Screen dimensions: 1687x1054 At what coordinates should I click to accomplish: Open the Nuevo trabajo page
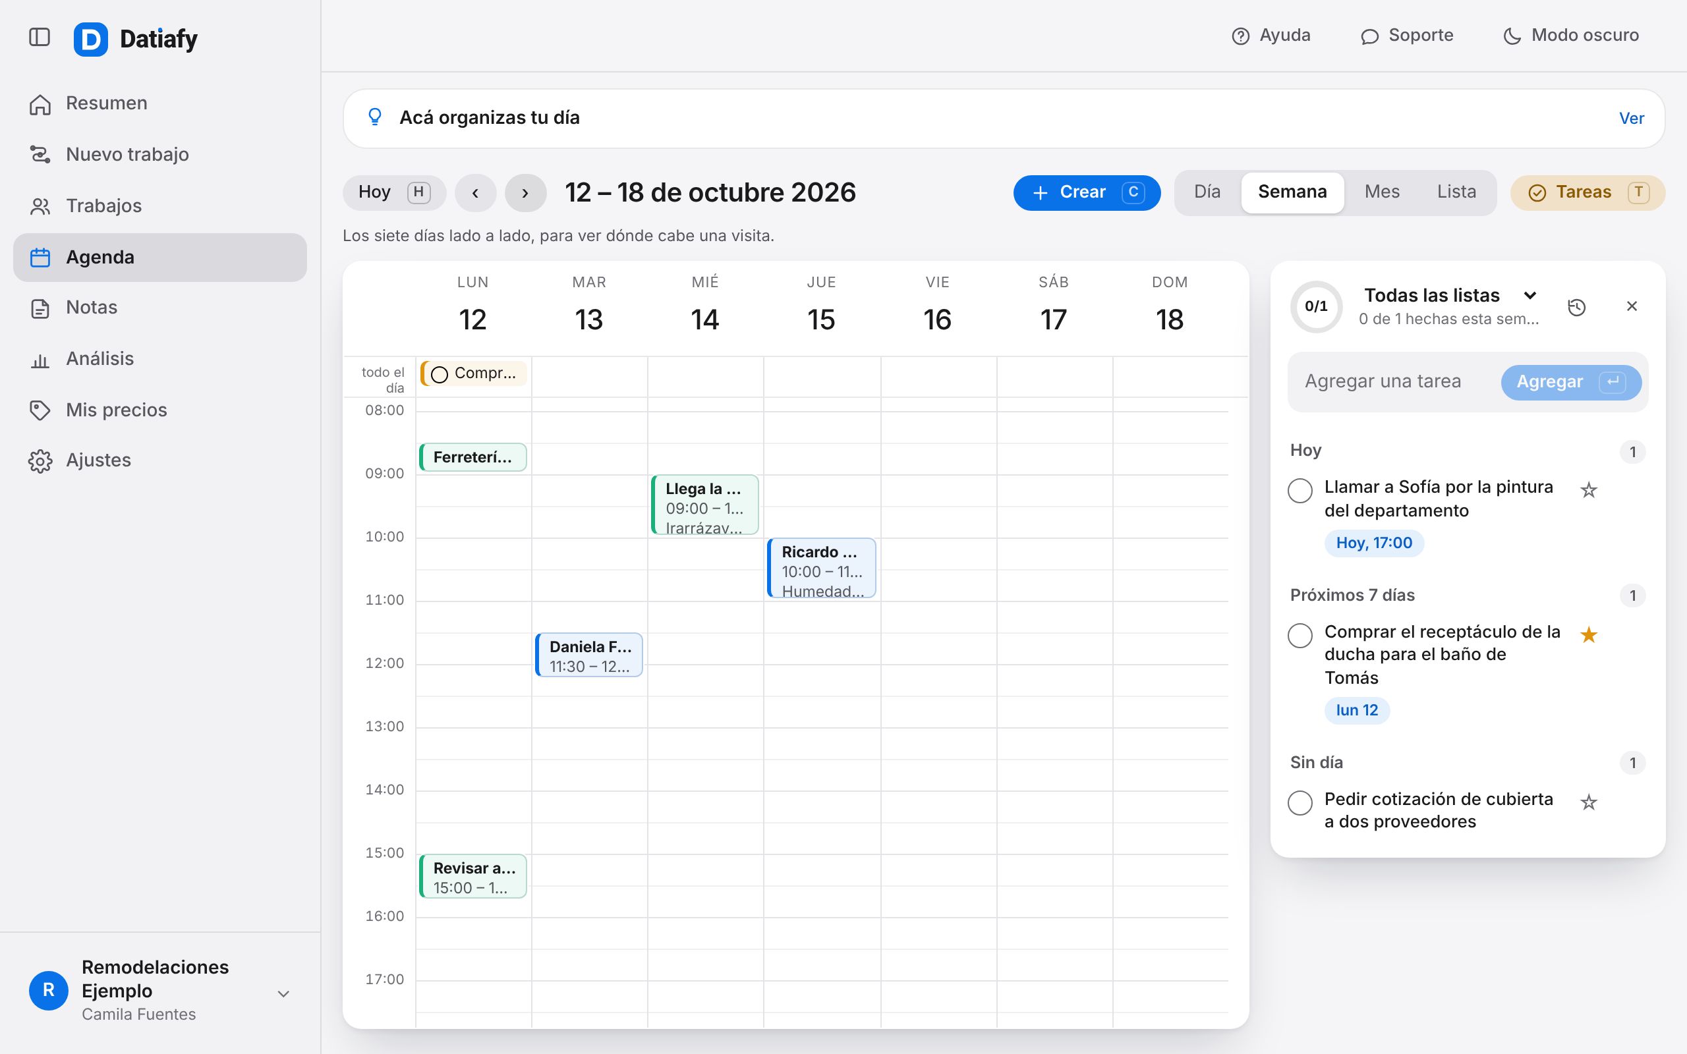pos(159,154)
